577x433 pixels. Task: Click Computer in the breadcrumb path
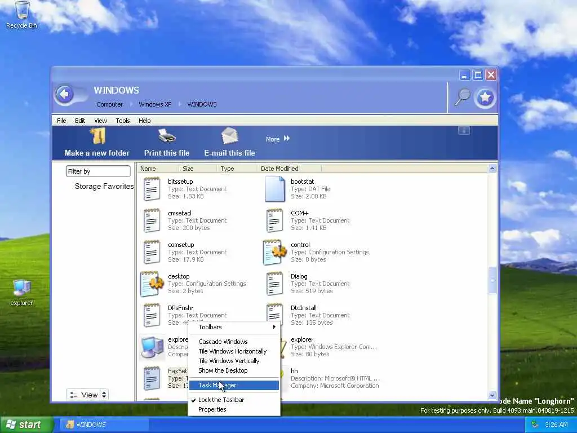pyautogui.click(x=110, y=104)
